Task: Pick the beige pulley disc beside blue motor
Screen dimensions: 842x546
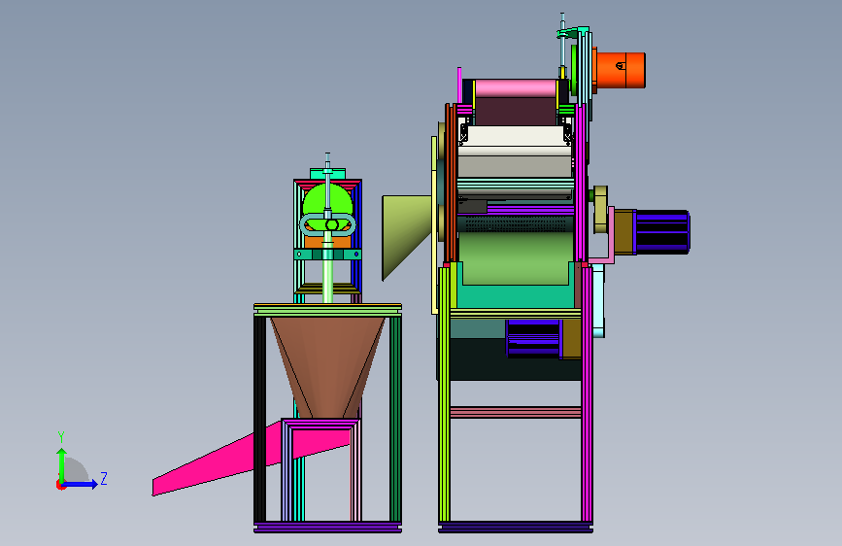Action: click(600, 210)
